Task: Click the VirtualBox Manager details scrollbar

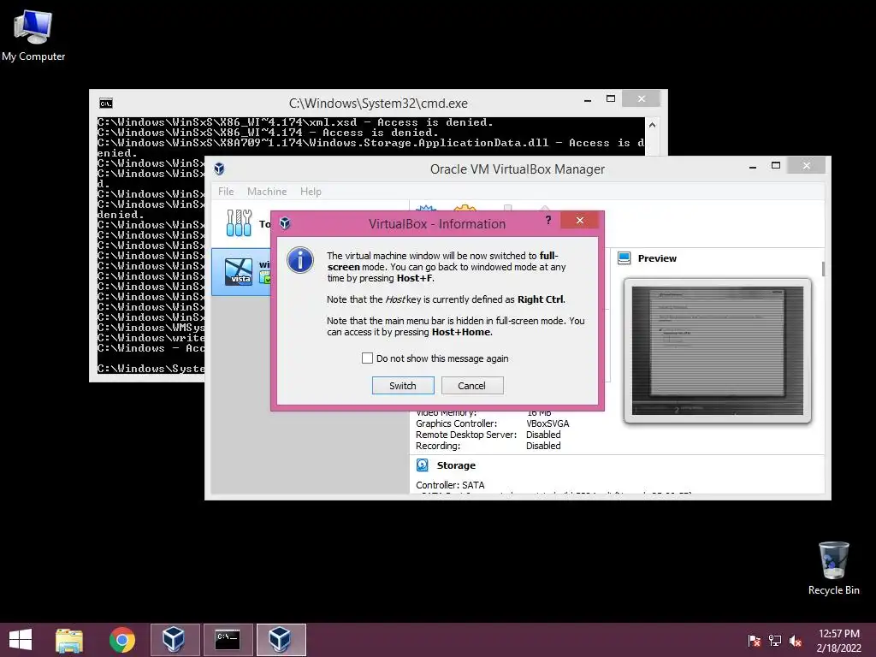Action: click(x=824, y=268)
